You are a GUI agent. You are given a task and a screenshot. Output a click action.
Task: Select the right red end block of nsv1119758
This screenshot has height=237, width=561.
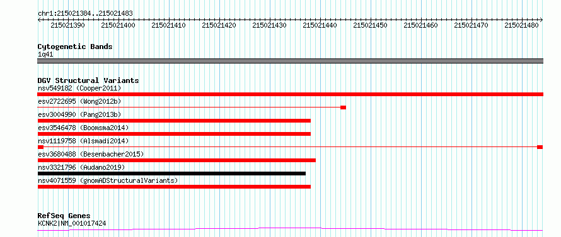click(540, 147)
